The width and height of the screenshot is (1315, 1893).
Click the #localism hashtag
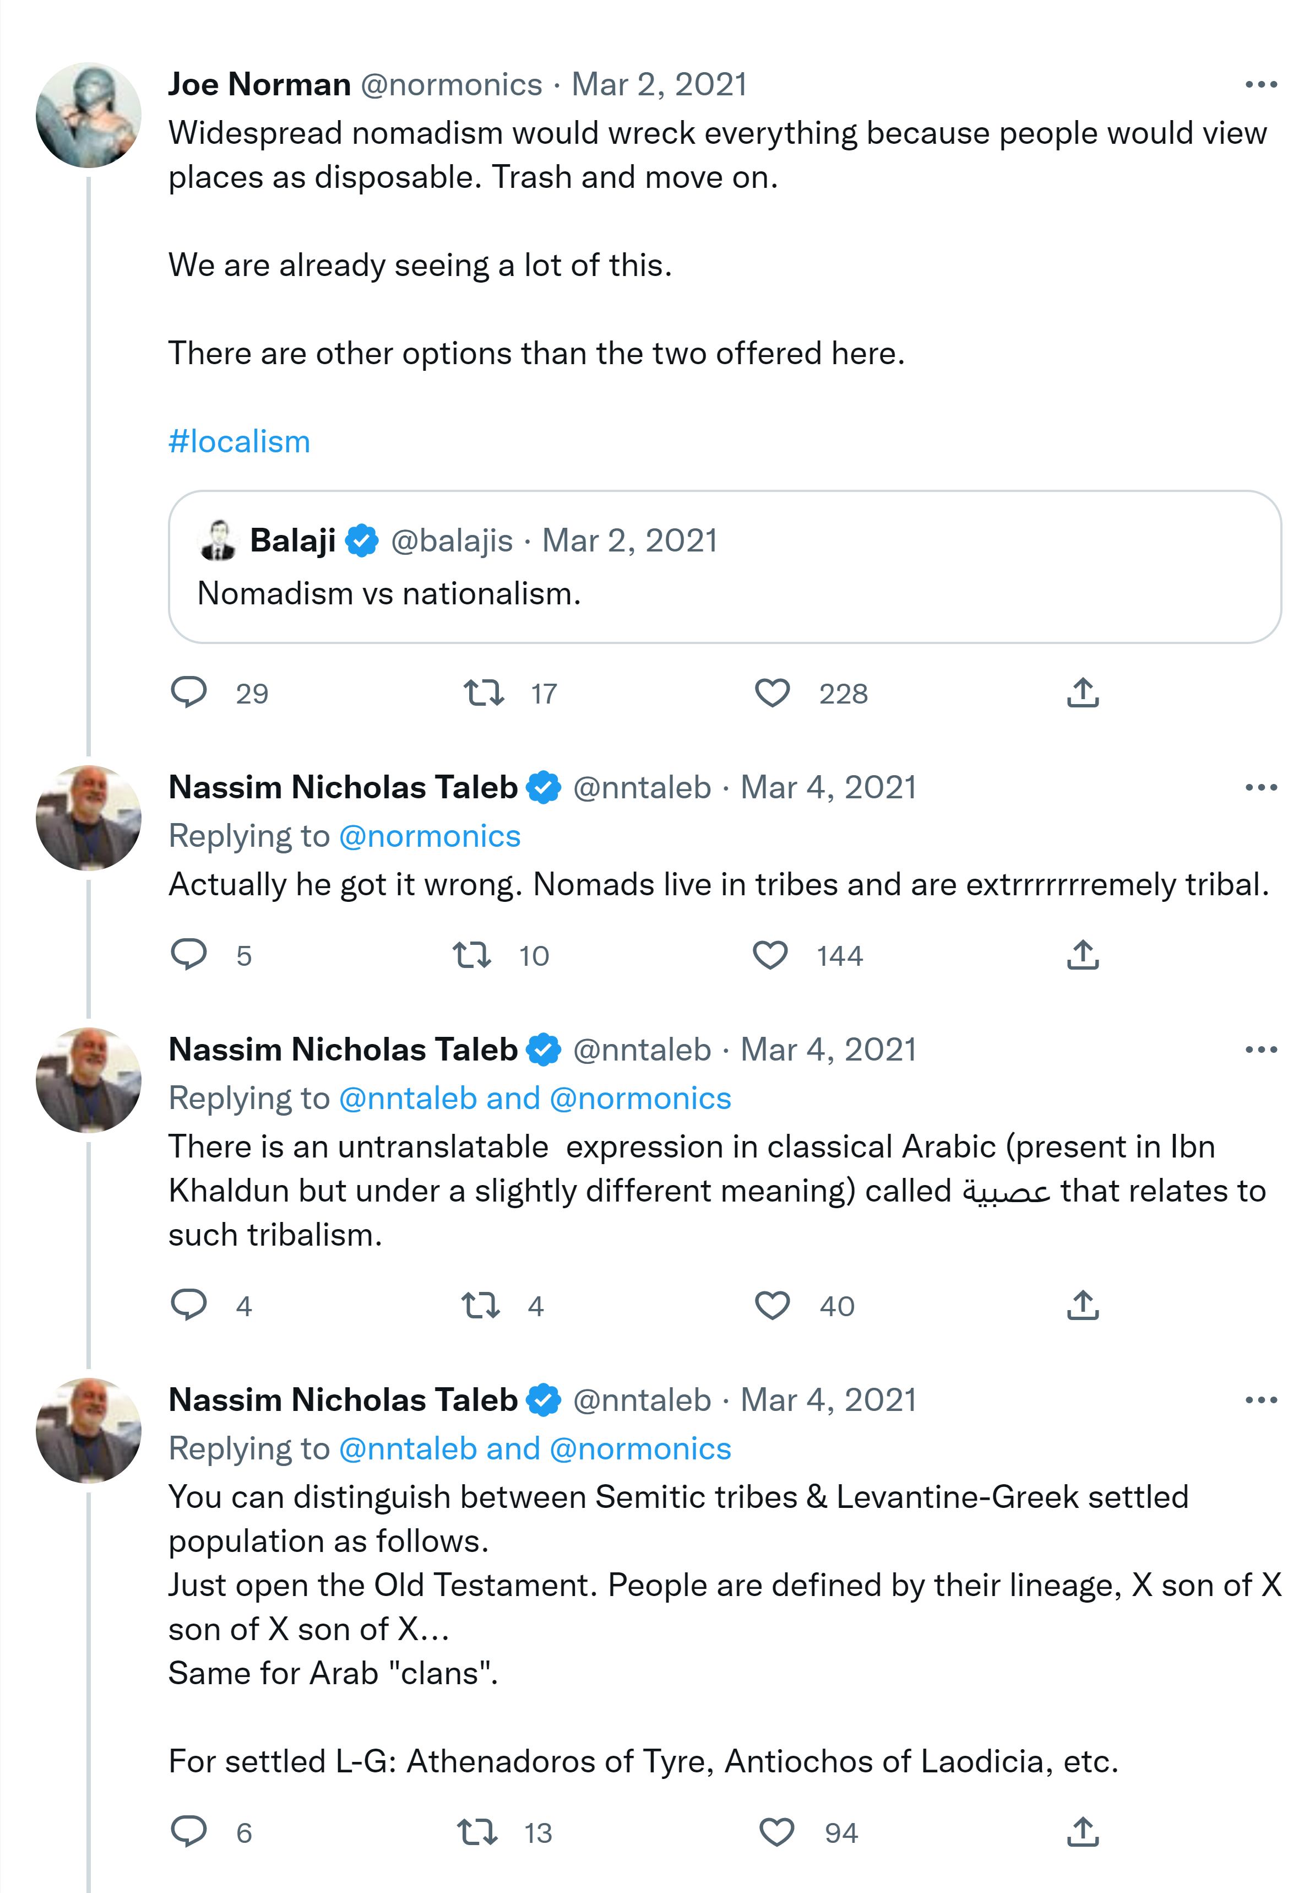239,442
